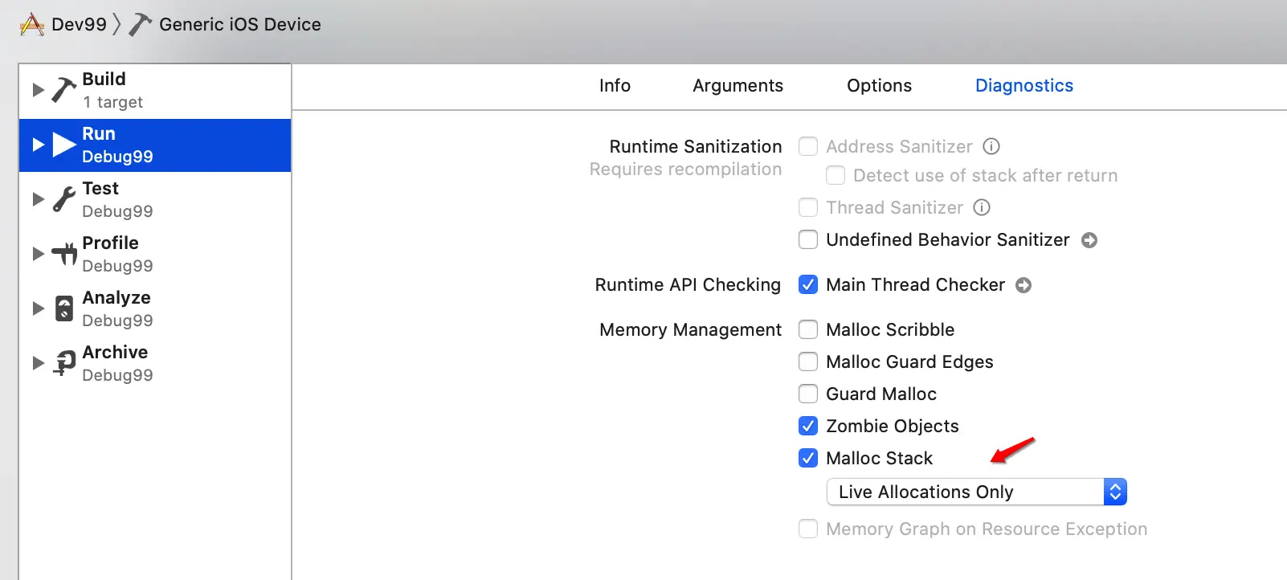The image size is (1287, 580).
Task: Click the Archive icon in sidebar
Action: 63,363
